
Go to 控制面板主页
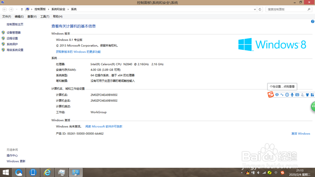coord(15,24)
